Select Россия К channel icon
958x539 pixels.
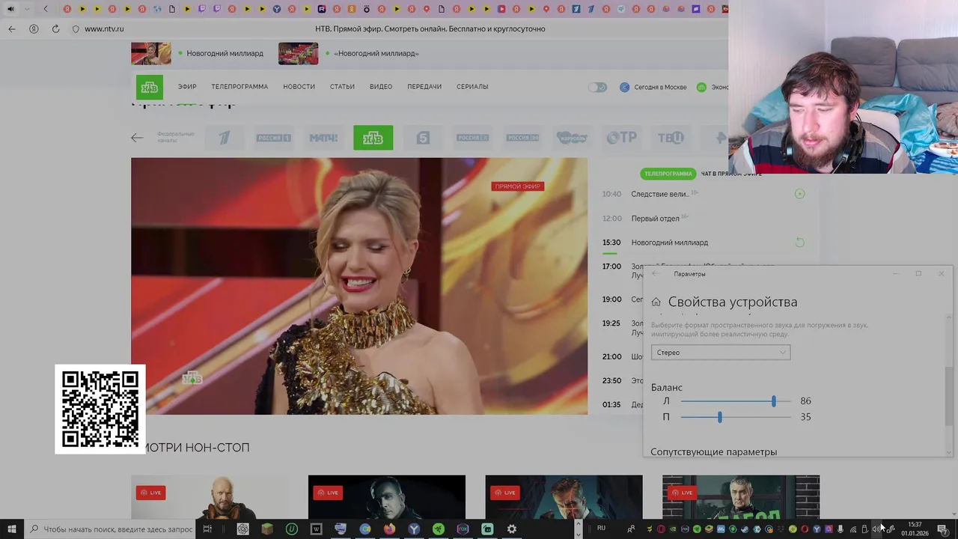pyautogui.click(x=472, y=138)
